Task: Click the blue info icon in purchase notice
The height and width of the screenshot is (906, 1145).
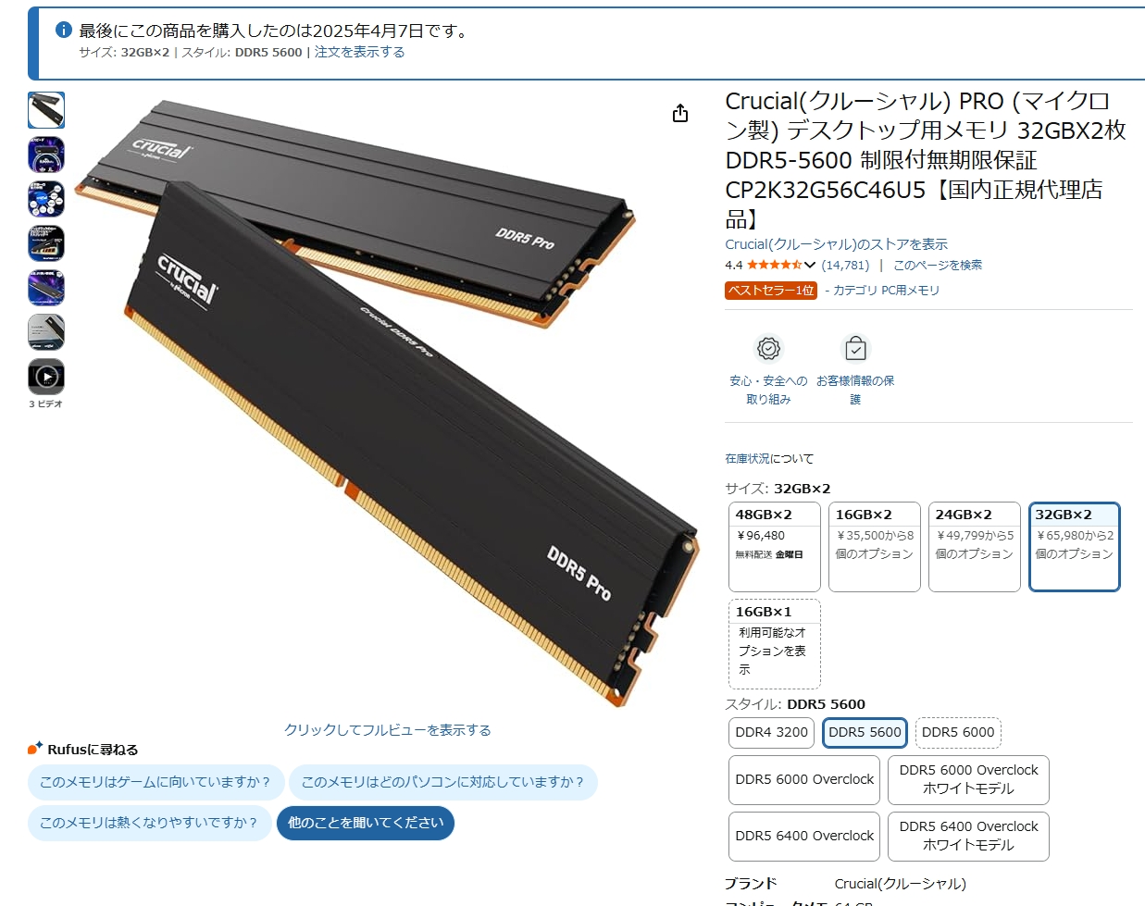Action: click(x=64, y=30)
